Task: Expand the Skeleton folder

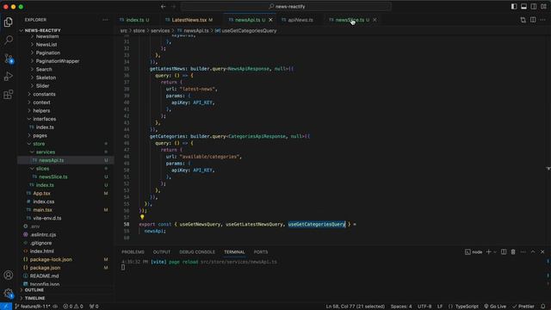Action: click(46, 77)
